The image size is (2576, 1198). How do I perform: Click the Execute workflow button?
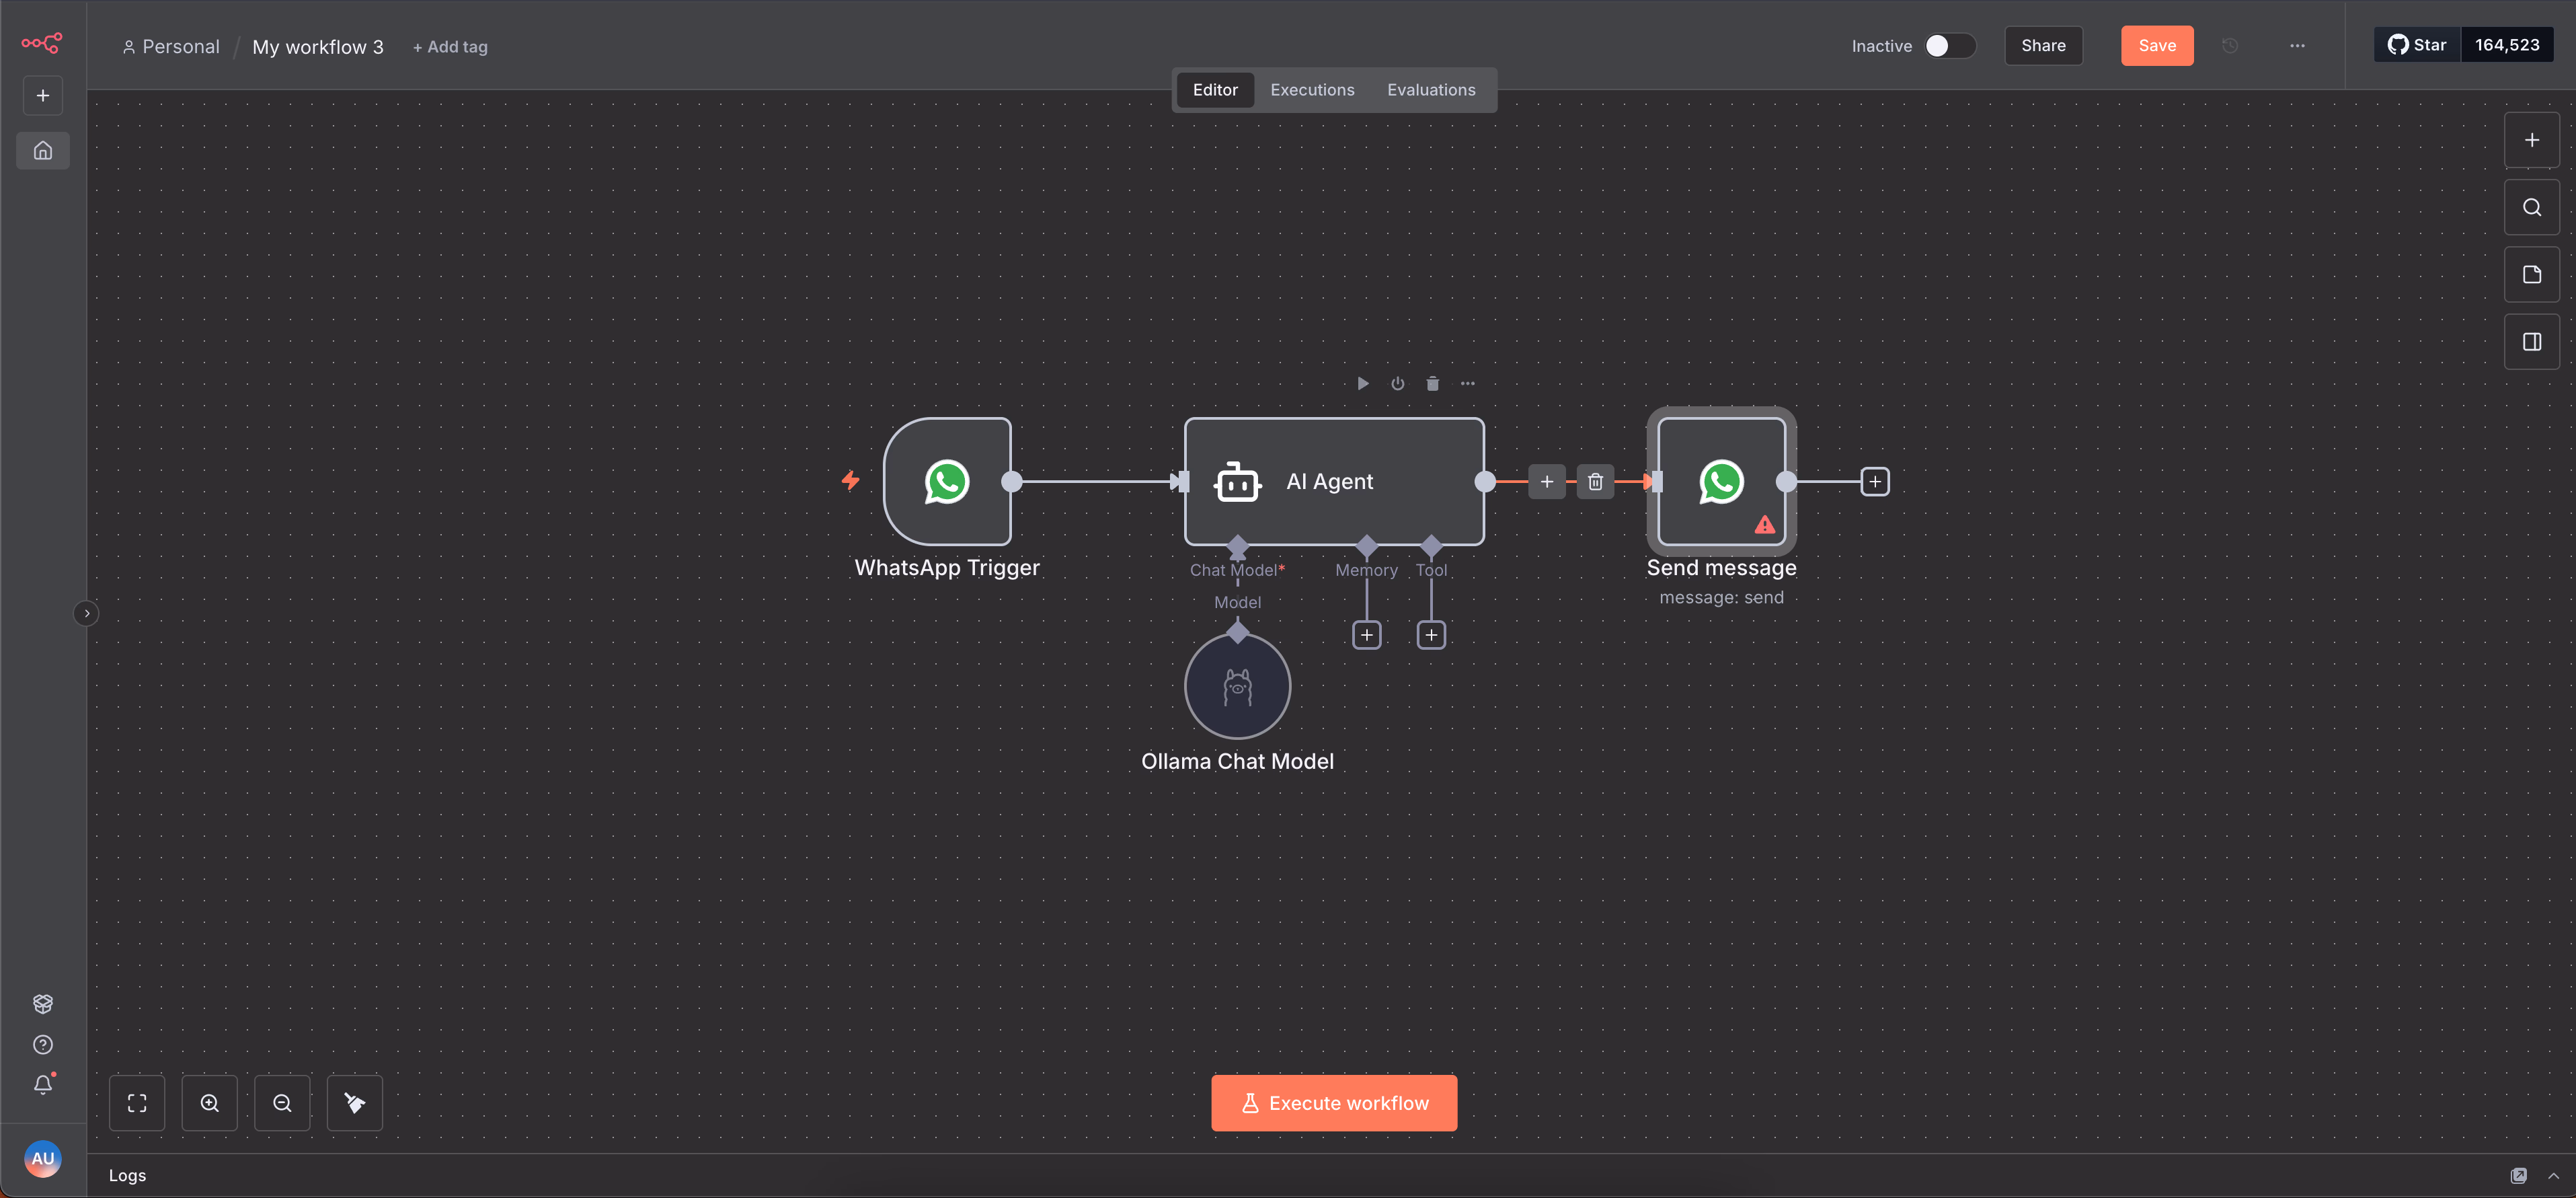click(x=1333, y=1102)
